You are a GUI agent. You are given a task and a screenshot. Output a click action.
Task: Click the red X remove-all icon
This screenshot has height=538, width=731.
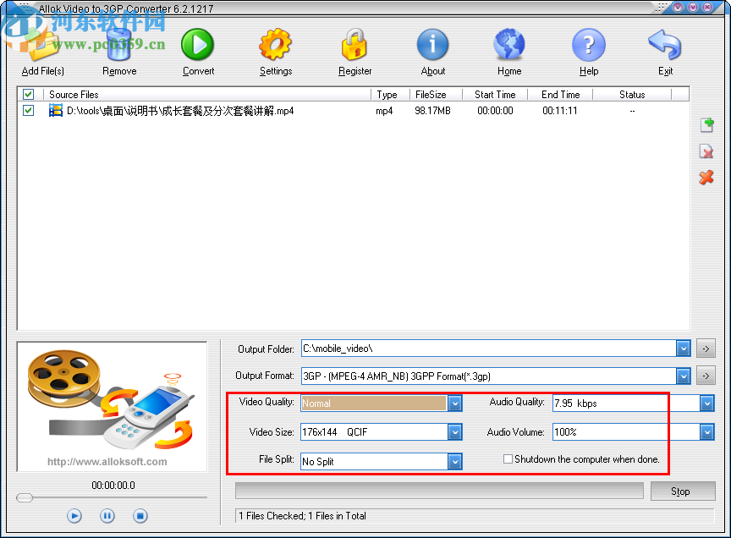click(707, 178)
